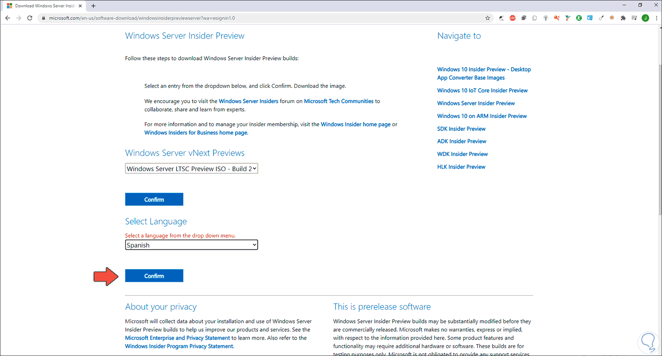Open the orange round extension icon
This screenshot has height=356, width=662.
pyautogui.click(x=612, y=18)
